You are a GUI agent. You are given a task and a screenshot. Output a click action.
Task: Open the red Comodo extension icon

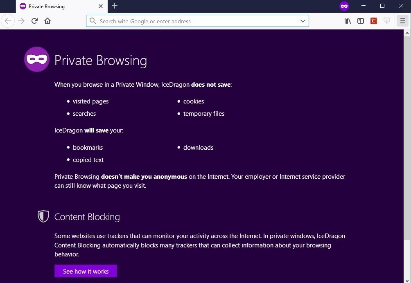tap(374, 21)
